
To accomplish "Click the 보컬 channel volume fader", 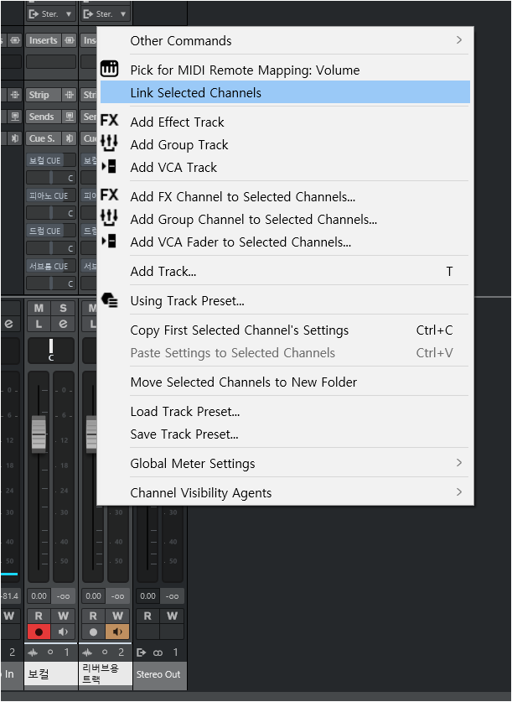I will [39, 432].
